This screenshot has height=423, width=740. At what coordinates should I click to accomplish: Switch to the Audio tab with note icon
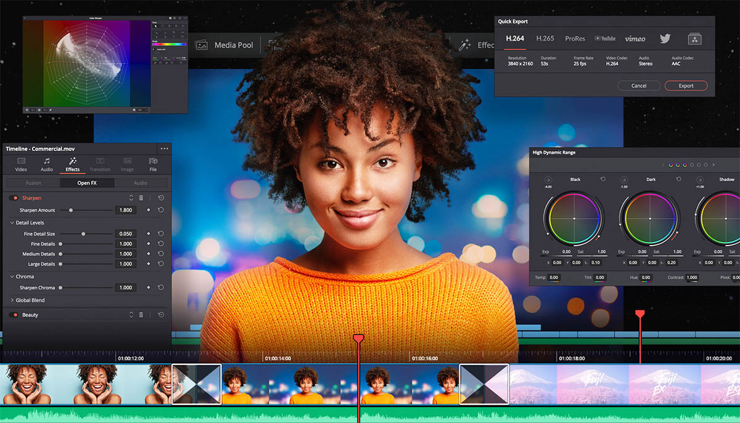(47, 164)
